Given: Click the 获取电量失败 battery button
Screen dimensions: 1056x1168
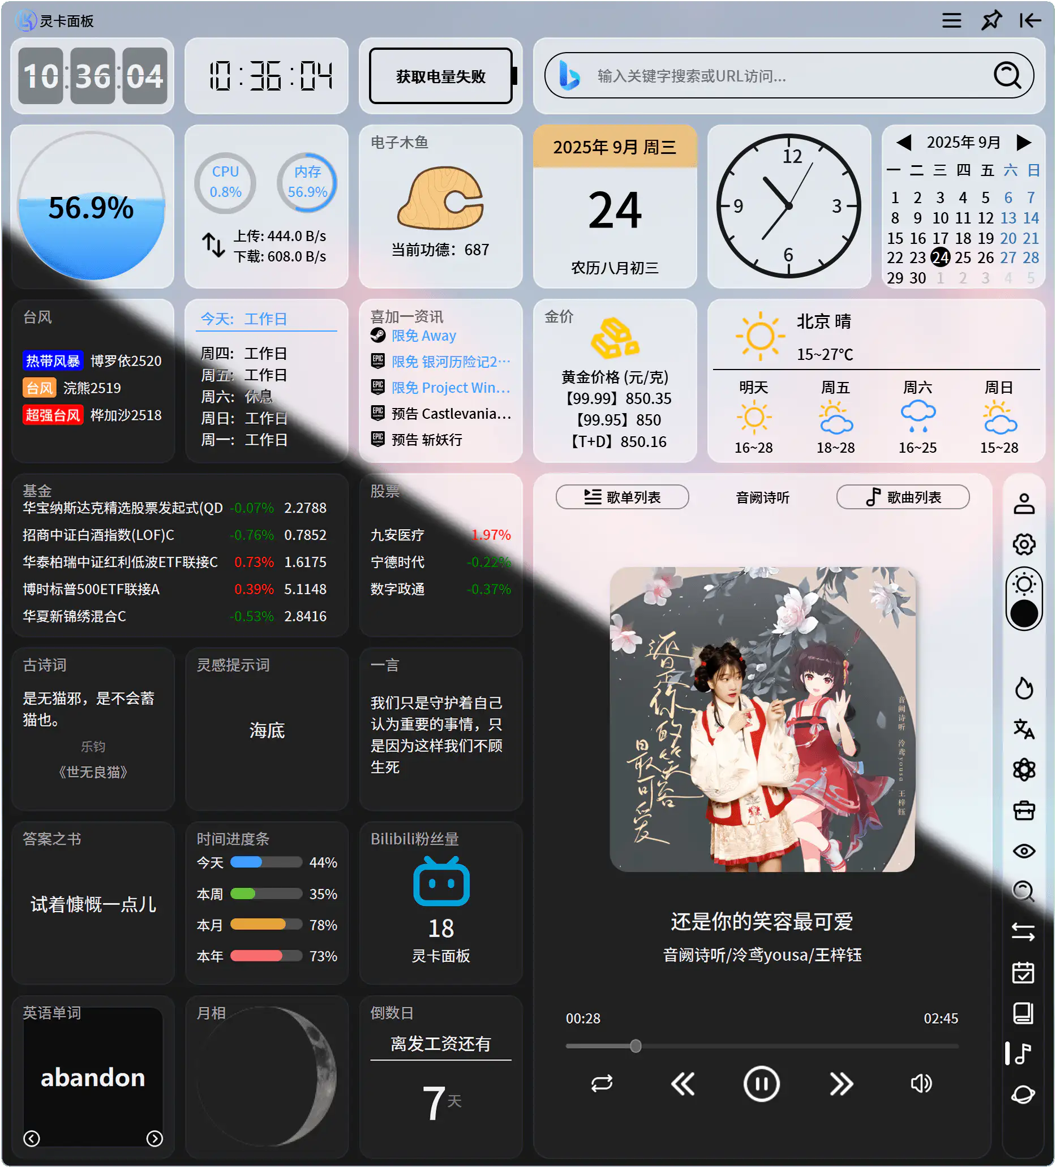Looking at the screenshot, I should (441, 76).
